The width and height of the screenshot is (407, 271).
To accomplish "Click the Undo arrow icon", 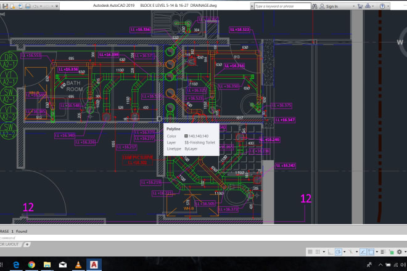I will coord(36,6).
